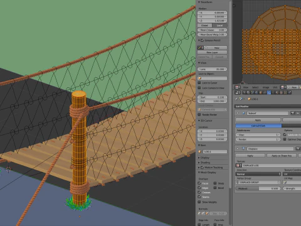Open the View menu in UV editor
The image size is (301, 226).
tap(246, 87)
